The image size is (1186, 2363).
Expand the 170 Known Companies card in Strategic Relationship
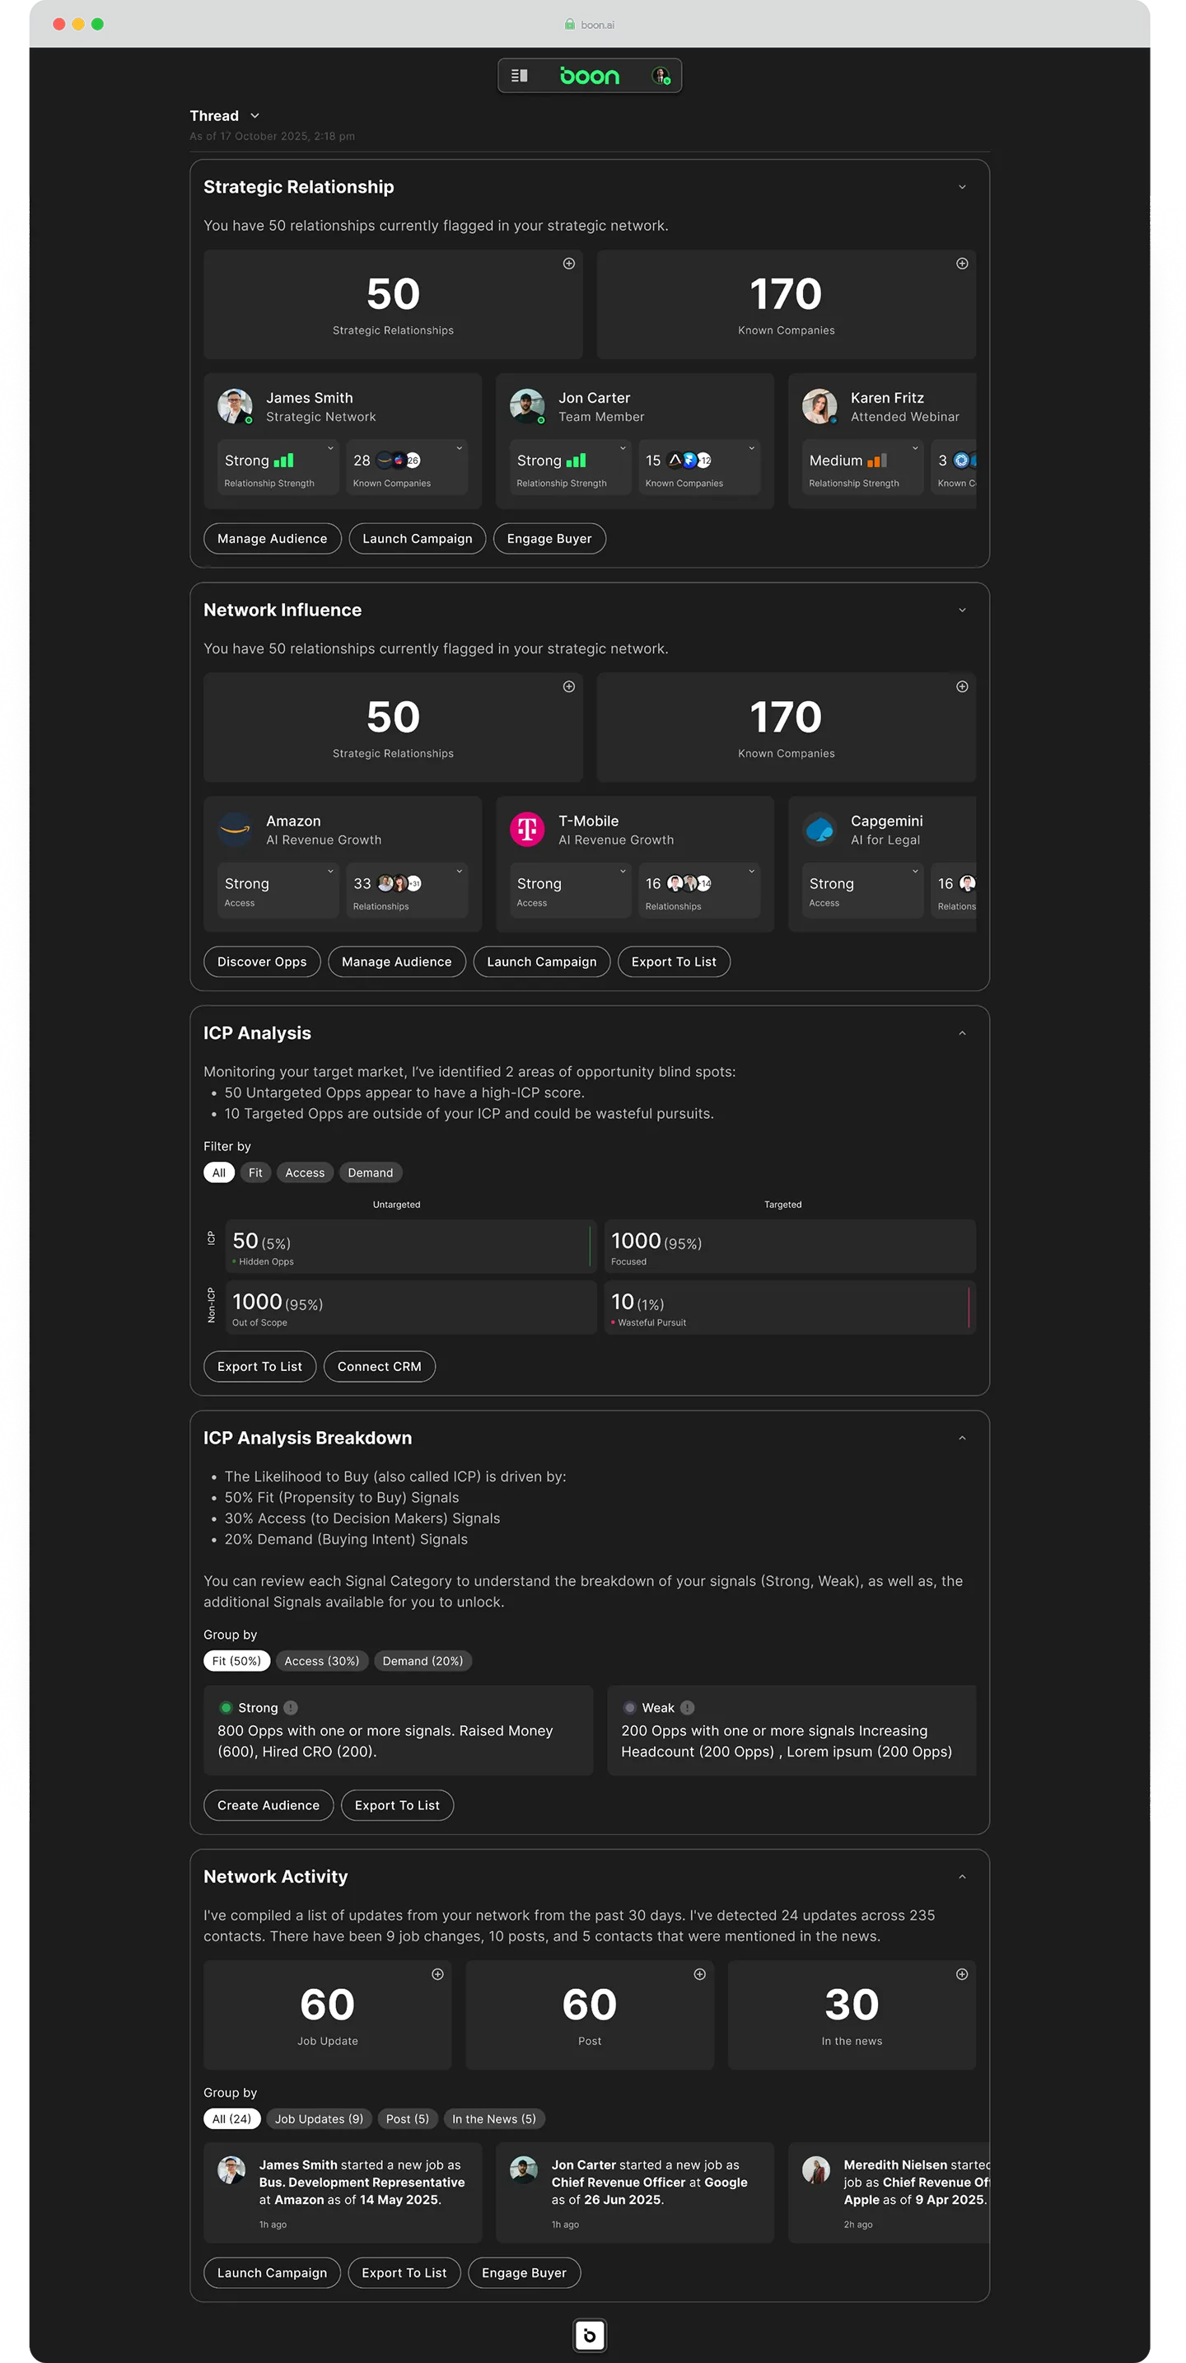pos(961,264)
